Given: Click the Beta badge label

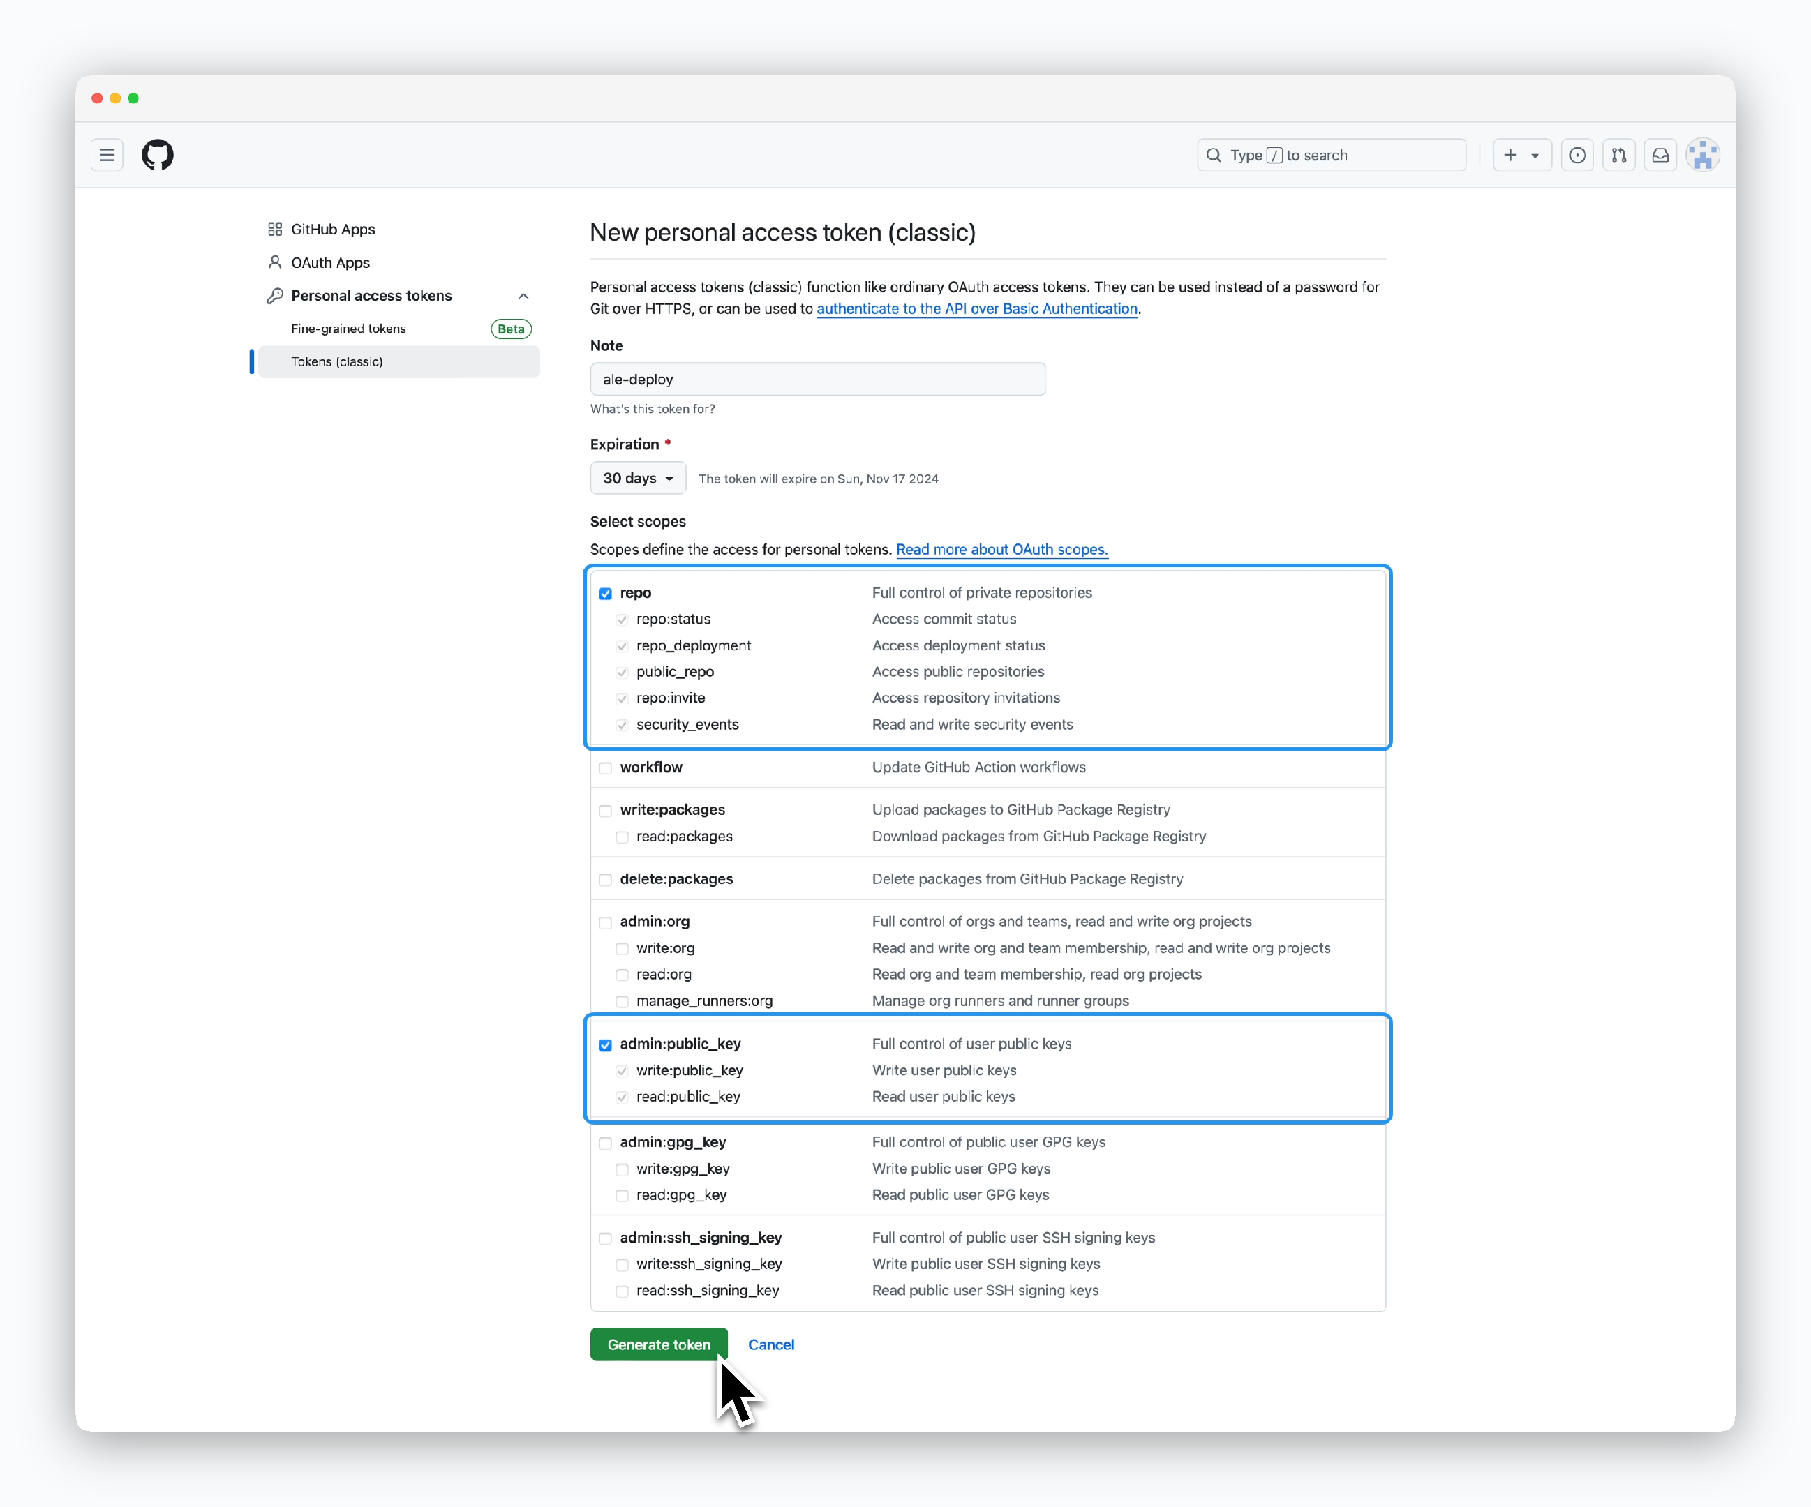Looking at the screenshot, I should (x=512, y=329).
